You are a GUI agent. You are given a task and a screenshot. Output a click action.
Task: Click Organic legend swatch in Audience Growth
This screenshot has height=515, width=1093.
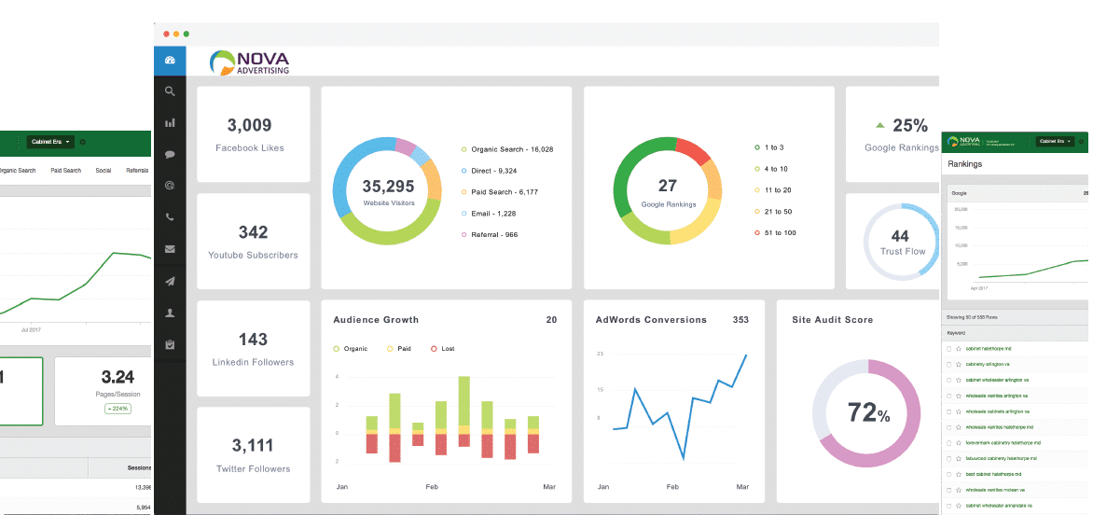336,348
